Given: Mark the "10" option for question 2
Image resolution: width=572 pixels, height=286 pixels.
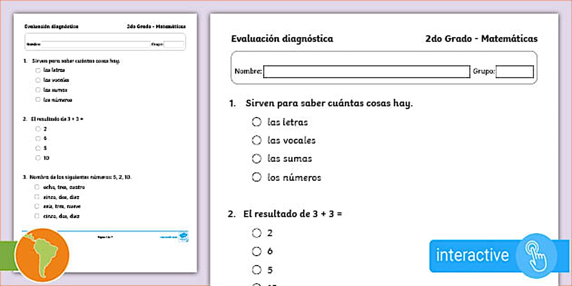Looking at the screenshot, I should (38, 158).
